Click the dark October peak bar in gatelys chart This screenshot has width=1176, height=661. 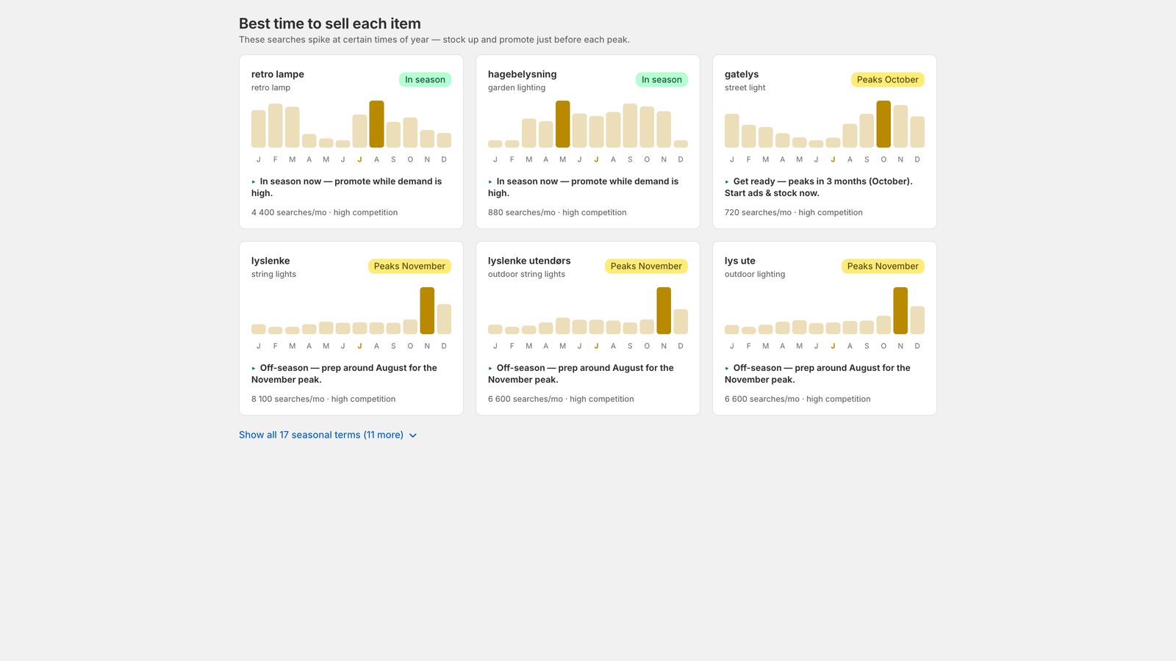(883, 124)
